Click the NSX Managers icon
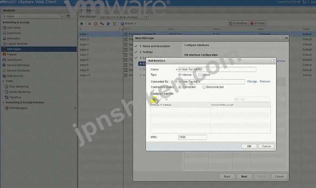The height and width of the screenshot is (188, 316). point(6,108)
